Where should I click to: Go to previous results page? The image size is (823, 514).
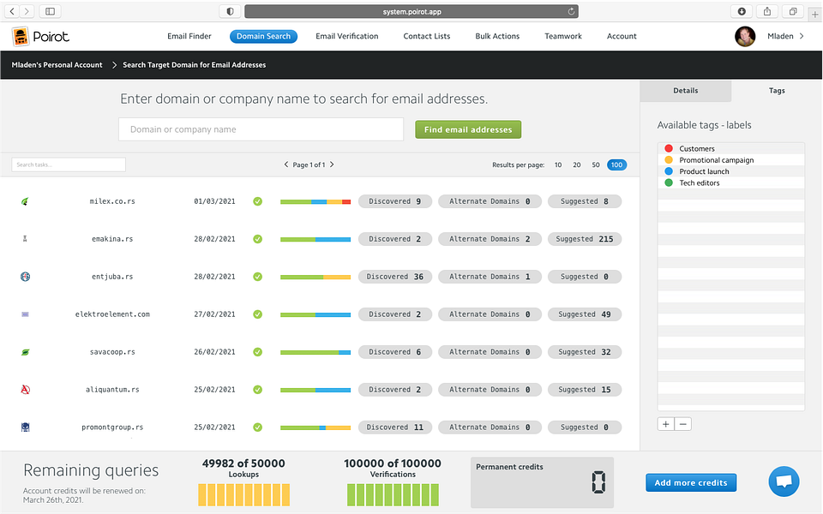click(286, 164)
